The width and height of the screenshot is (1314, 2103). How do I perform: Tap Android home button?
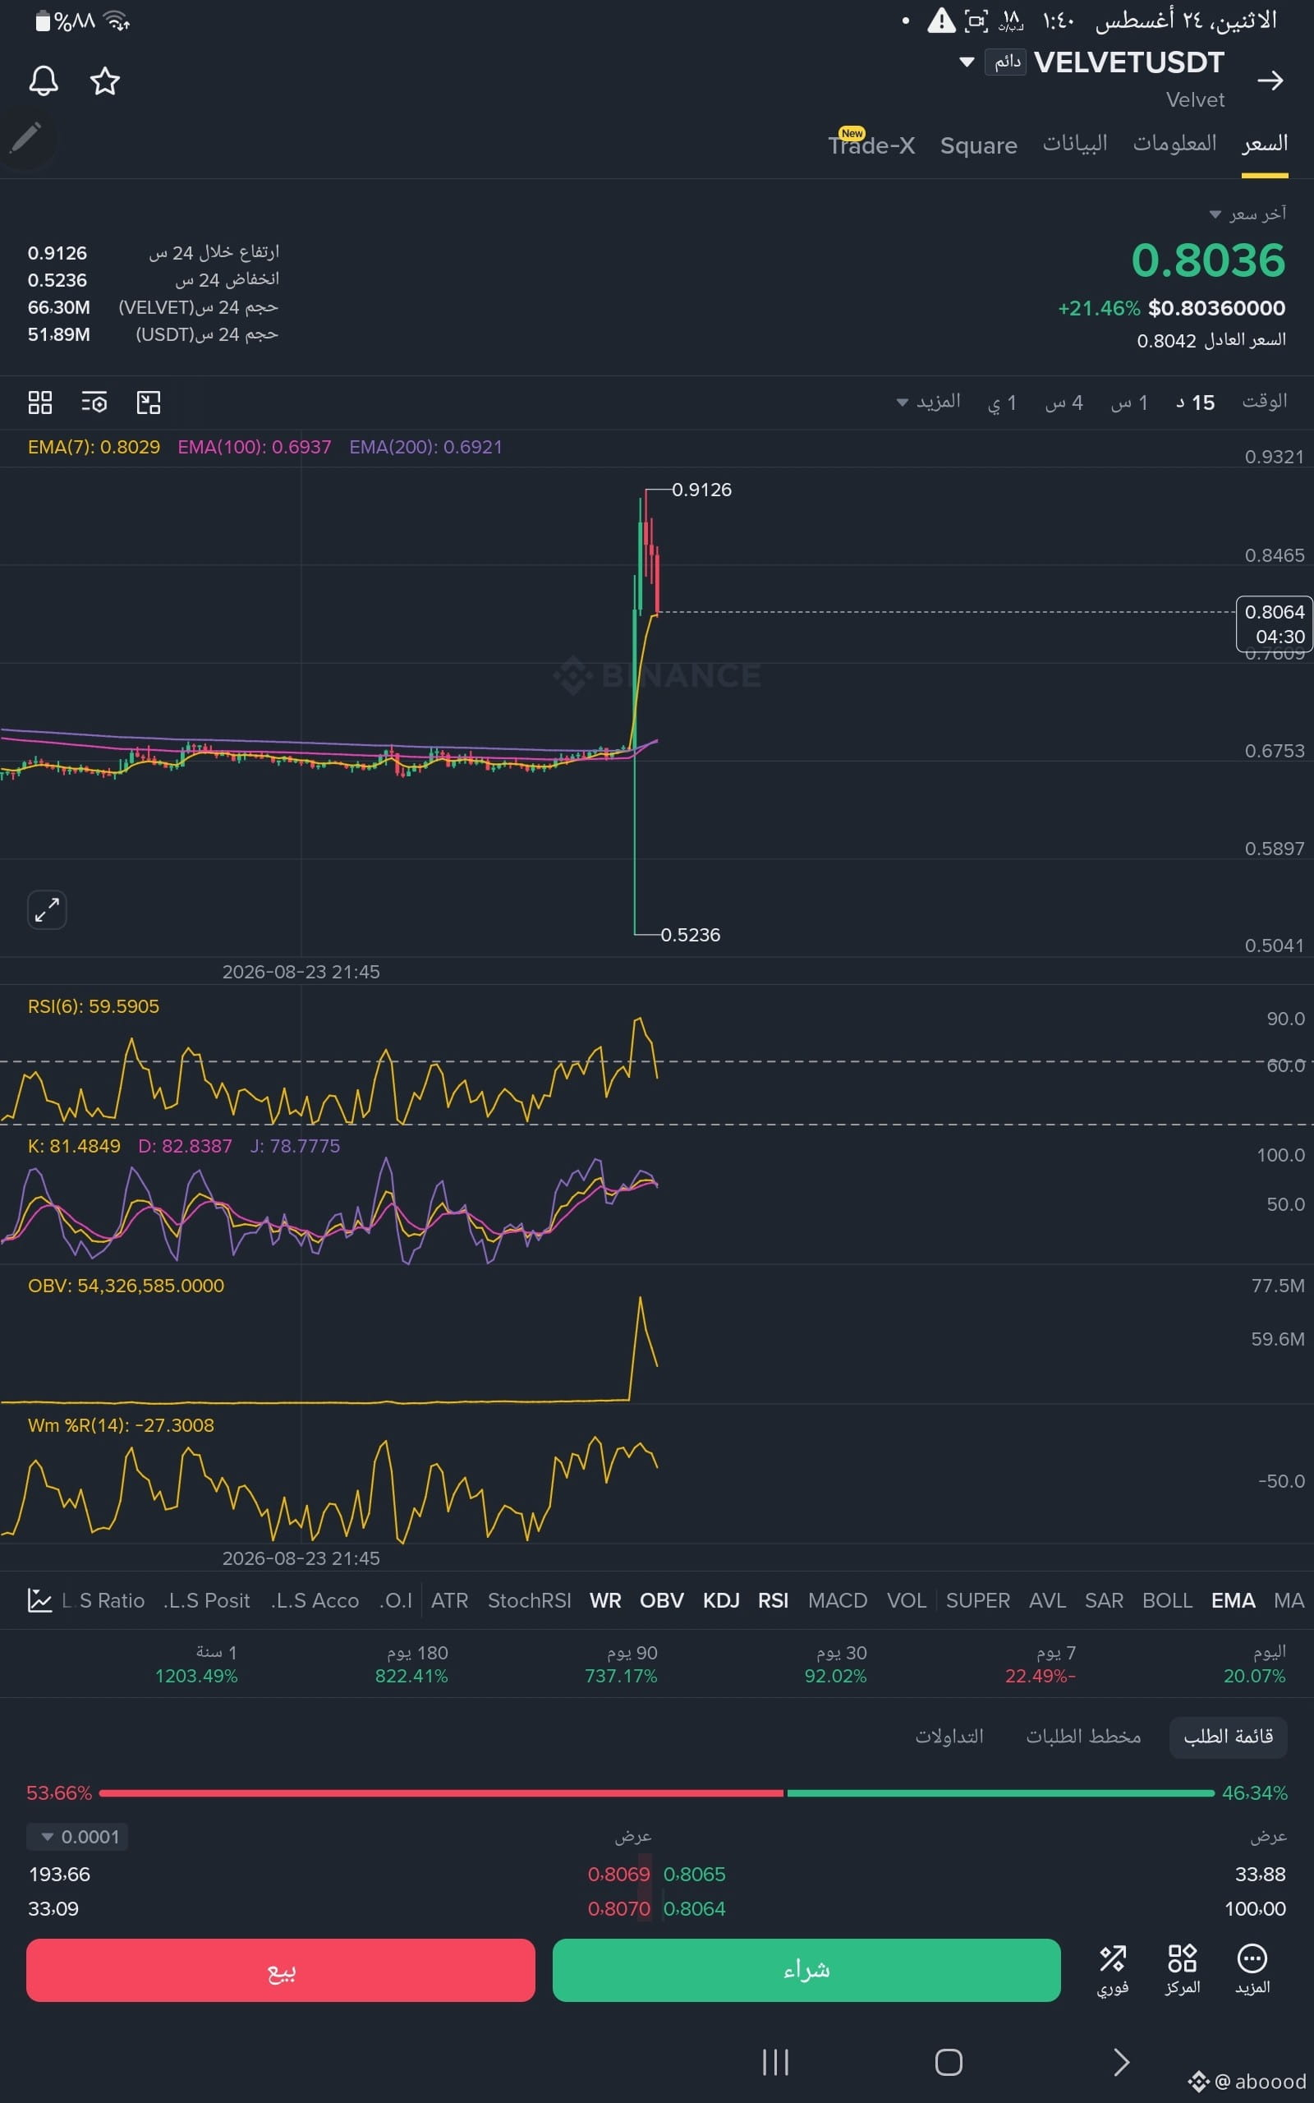pyautogui.click(x=948, y=2062)
